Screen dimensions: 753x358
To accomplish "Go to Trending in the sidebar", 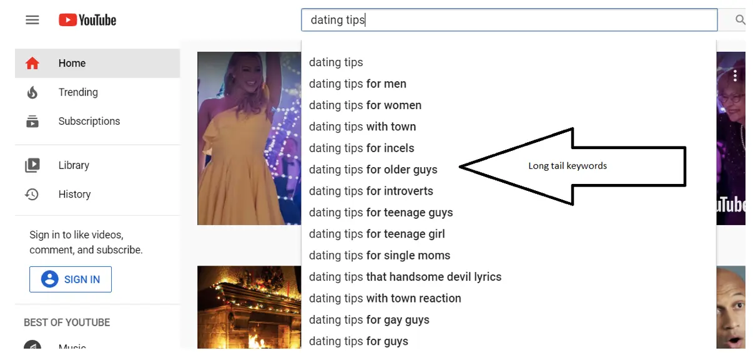I will pyautogui.click(x=97, y=92).
